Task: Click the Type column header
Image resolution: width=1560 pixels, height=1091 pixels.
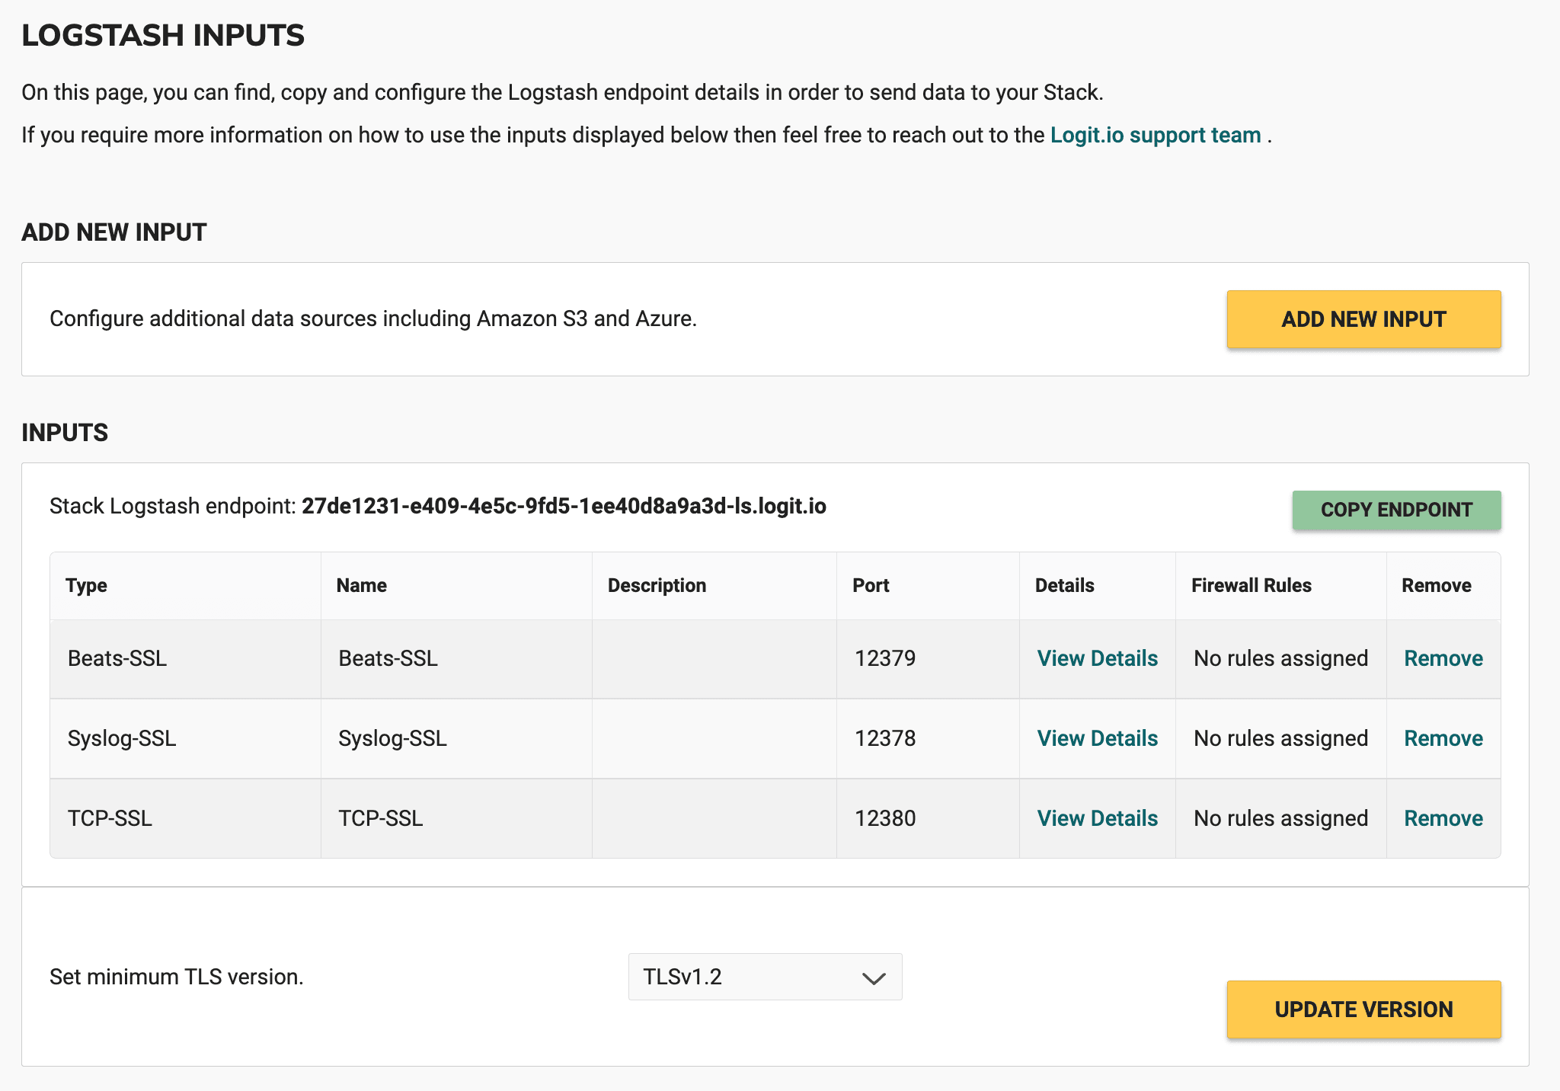Action: tap(86, 585)
